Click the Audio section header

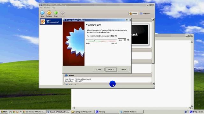108,75
